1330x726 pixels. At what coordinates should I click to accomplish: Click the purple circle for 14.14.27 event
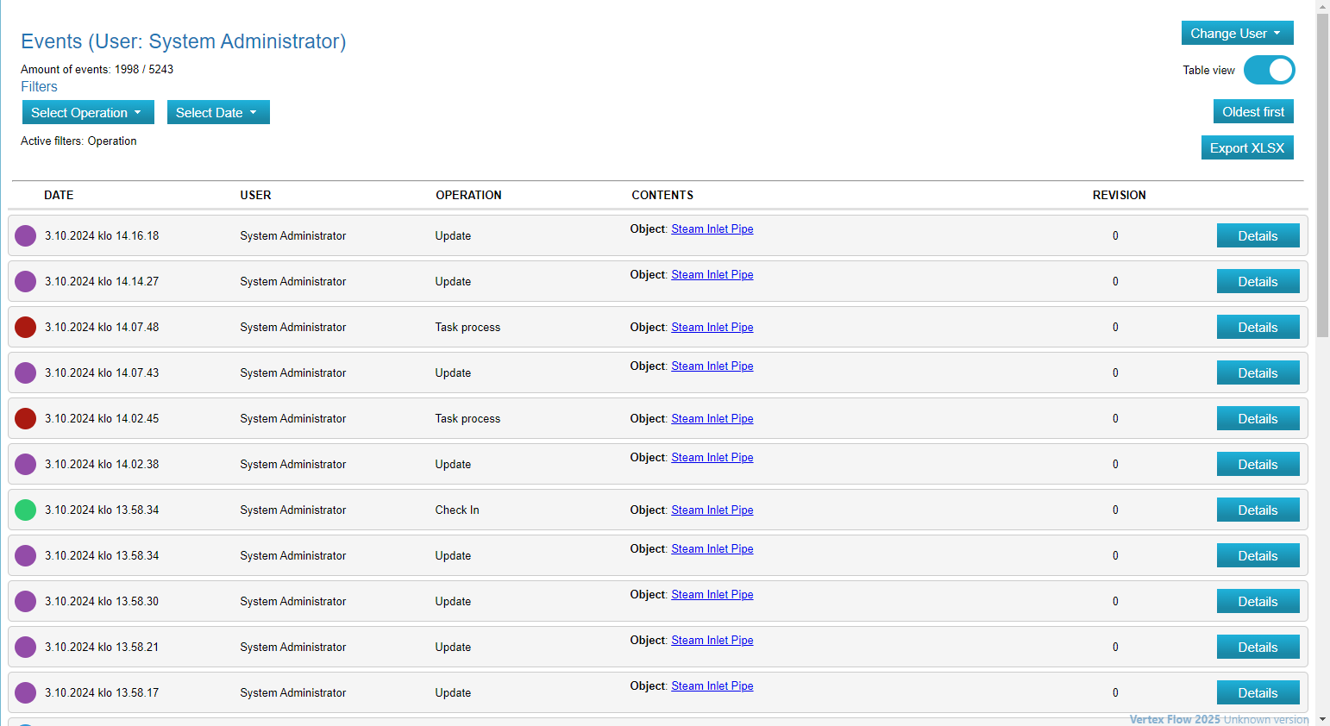26,281
